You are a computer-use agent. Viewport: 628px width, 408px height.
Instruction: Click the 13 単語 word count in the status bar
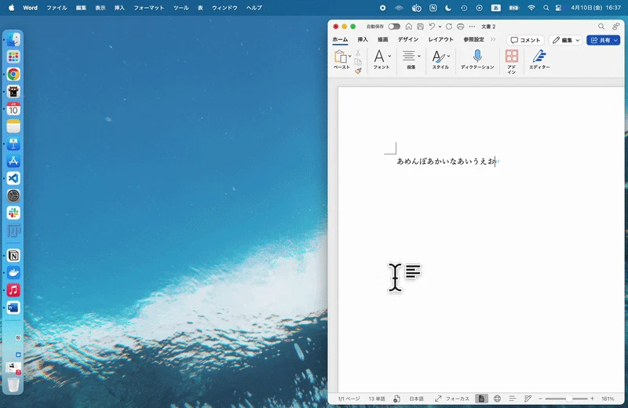377,399
